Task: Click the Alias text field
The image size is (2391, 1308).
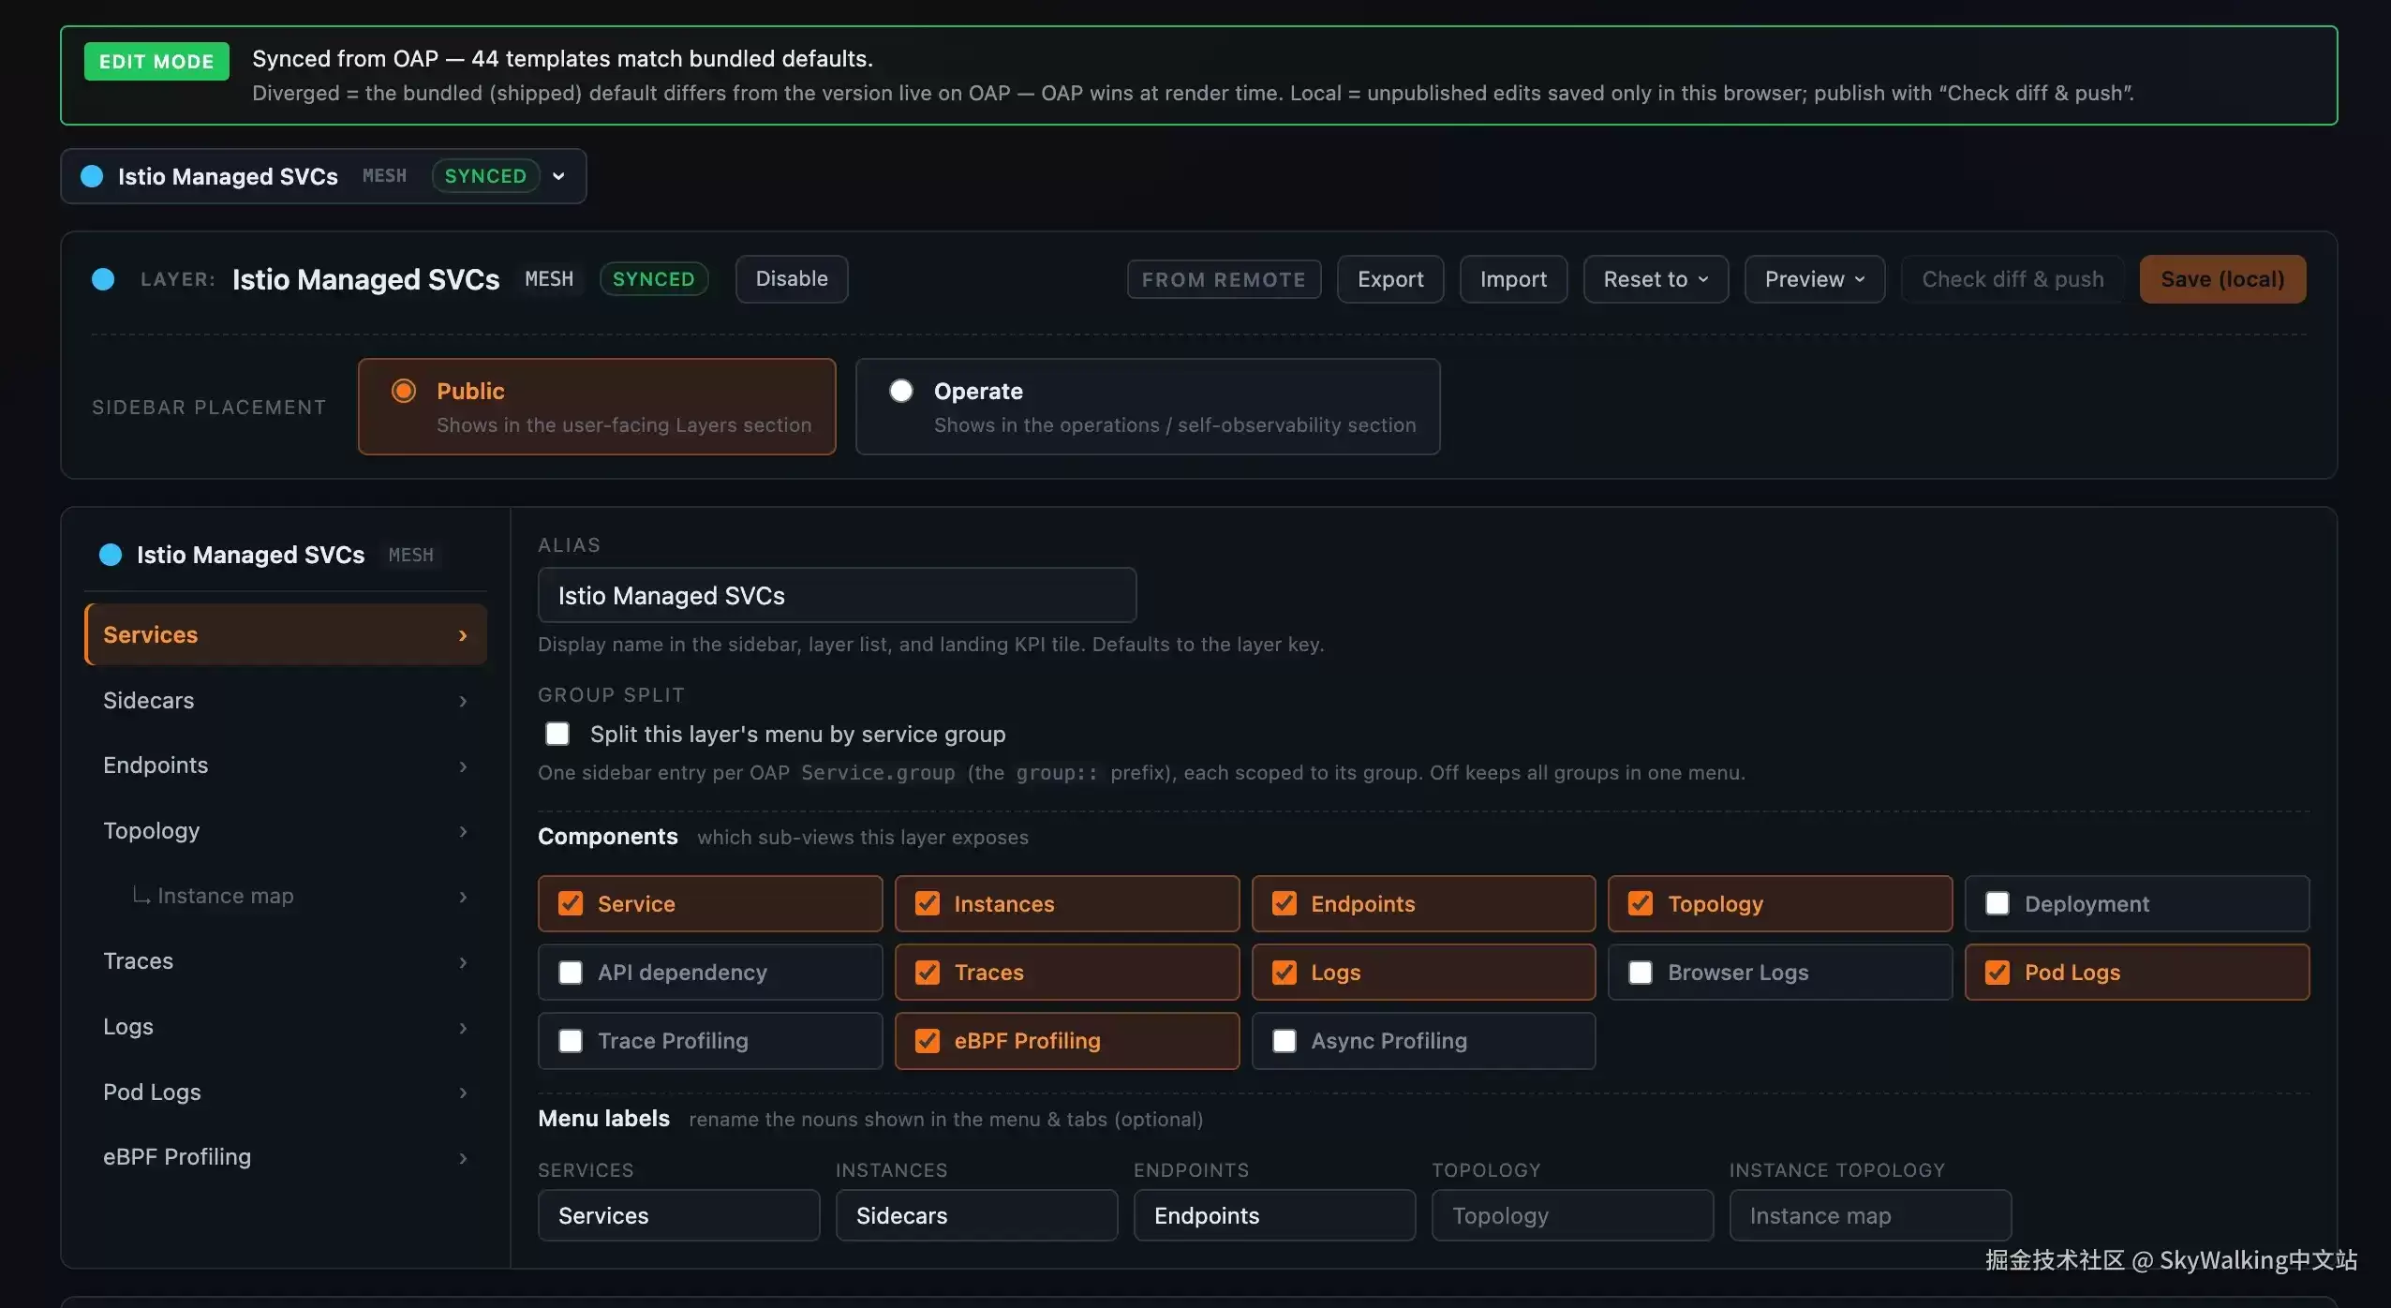Action: [837, 595]
